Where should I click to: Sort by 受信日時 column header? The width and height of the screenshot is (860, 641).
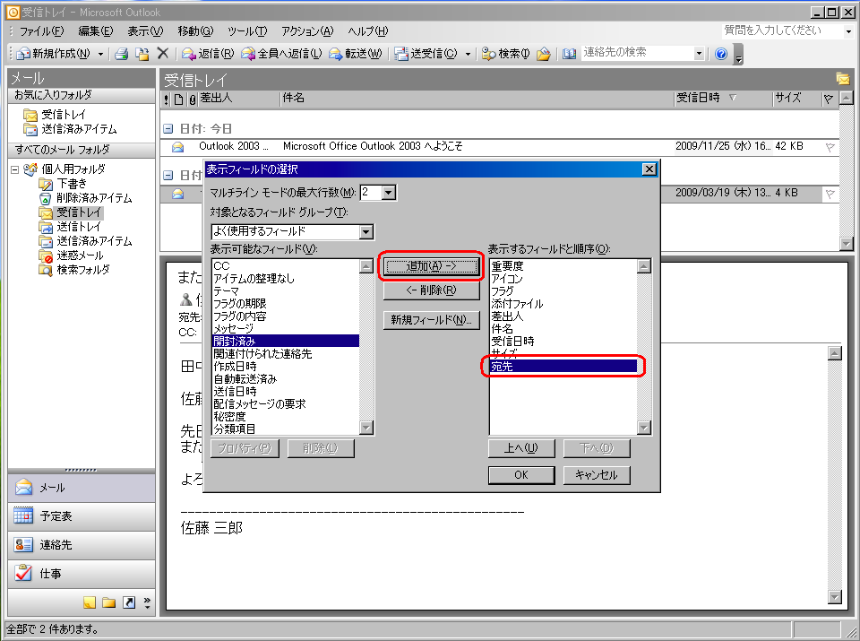pos(721,99)
